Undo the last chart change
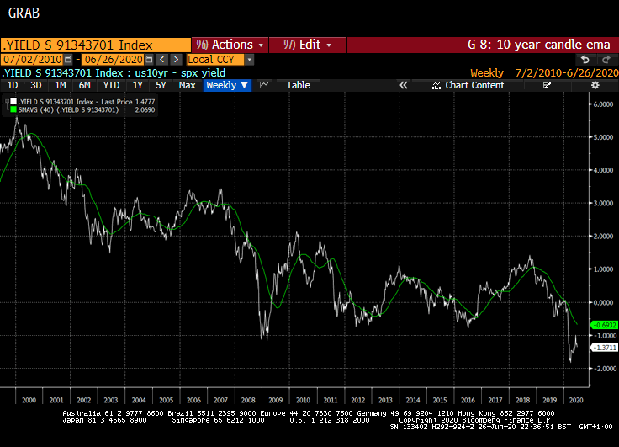Screen dimensions: 619x447 pos(585,60)
